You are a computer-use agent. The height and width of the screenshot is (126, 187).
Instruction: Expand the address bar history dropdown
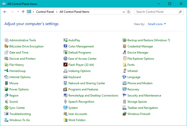coord(124,12)
